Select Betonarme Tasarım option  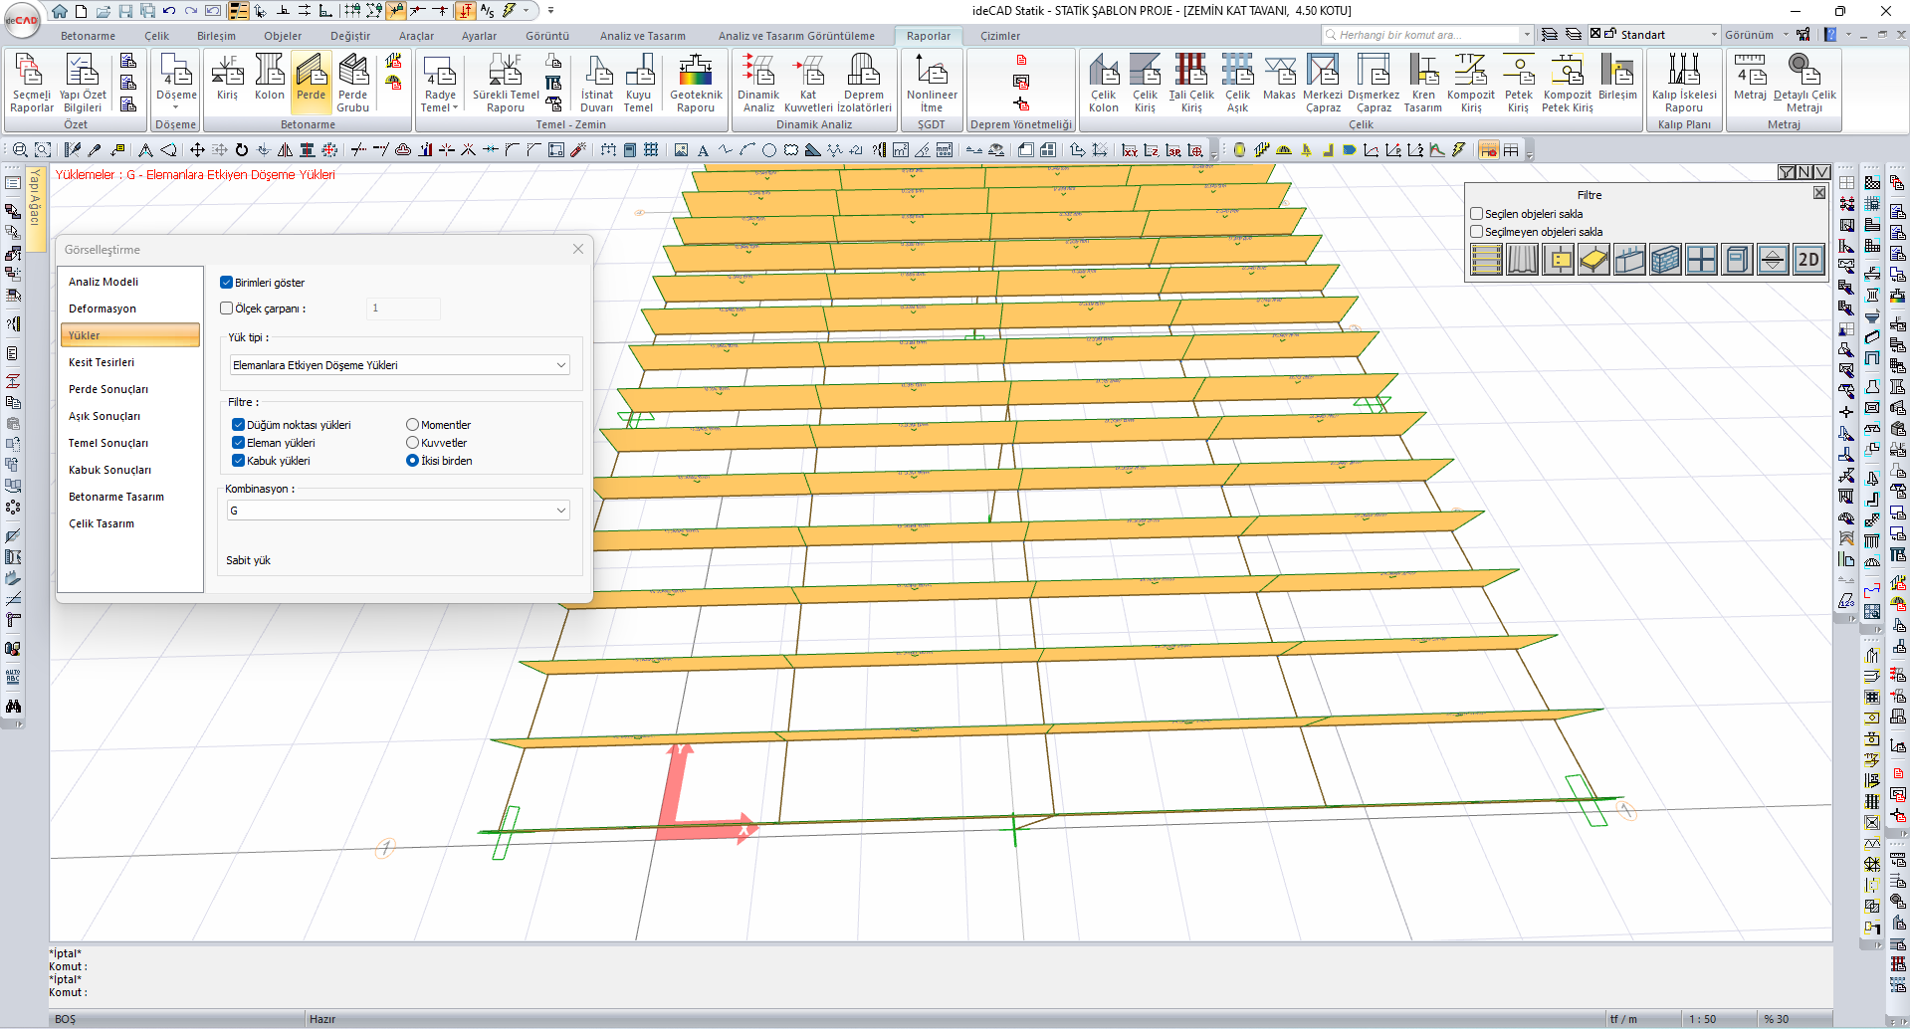[130, 497]
